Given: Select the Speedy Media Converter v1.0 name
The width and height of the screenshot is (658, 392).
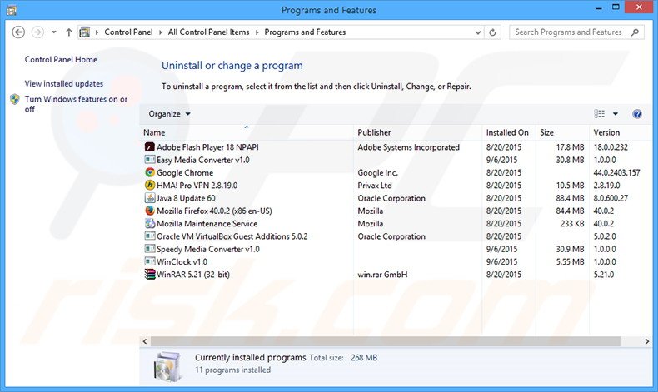Looking at the screenshot, I should [x=208, y=249].
